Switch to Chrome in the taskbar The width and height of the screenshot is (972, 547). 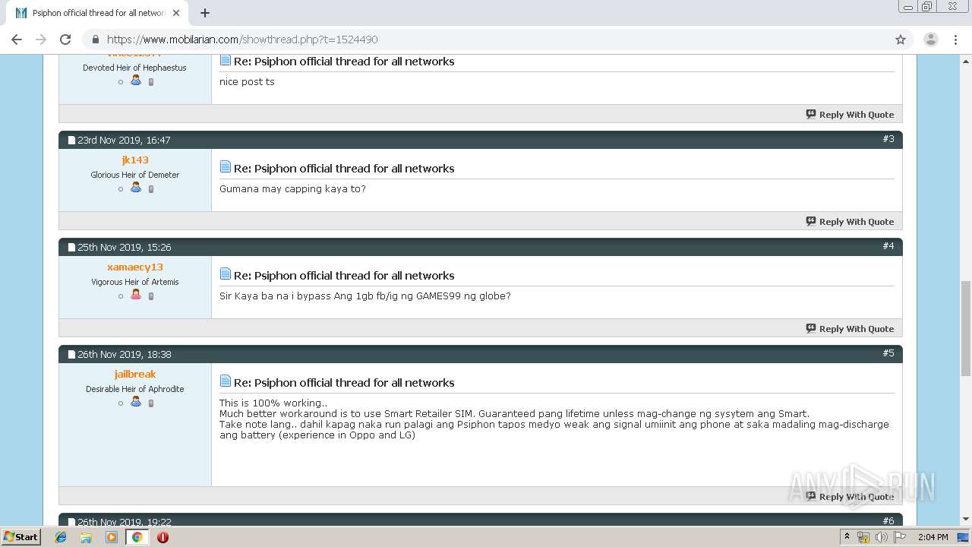[x=137, y=537]
